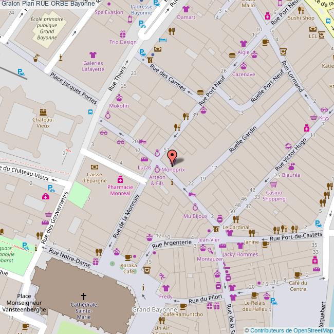
Task: Click the Rue Argenterie street label
Action: (x=172, y=244)
